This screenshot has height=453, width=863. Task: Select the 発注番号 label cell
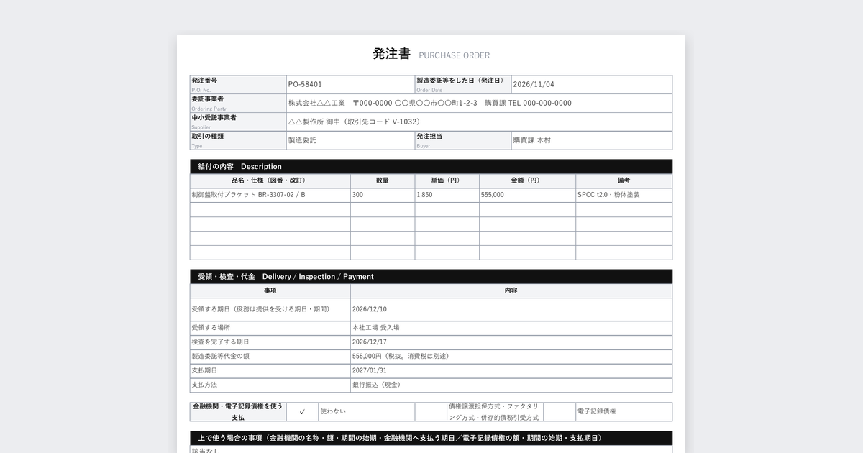238,84
